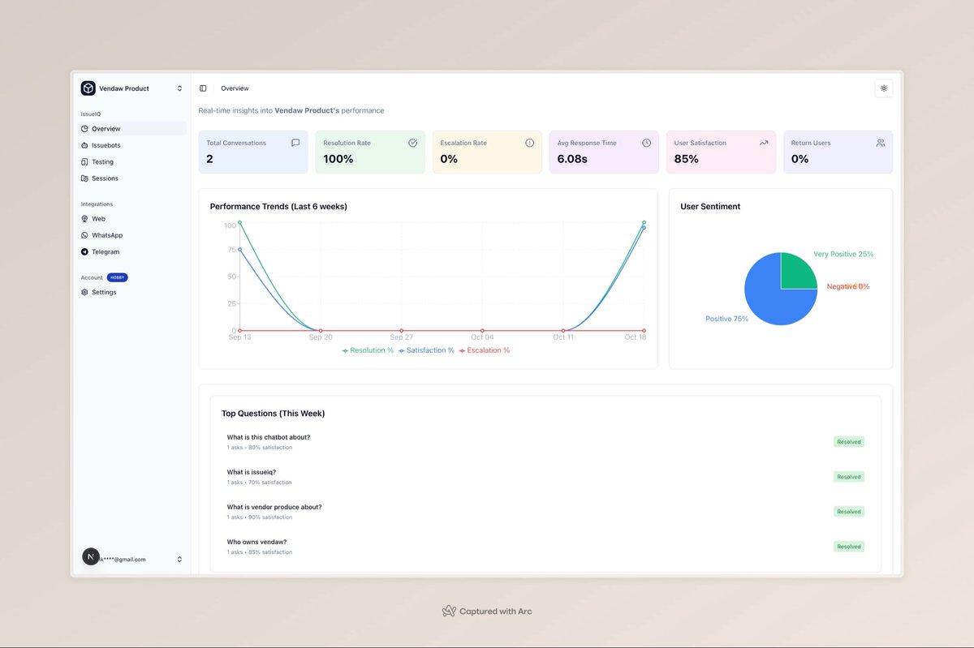Expand the gmail account chevron

[179, 559]
